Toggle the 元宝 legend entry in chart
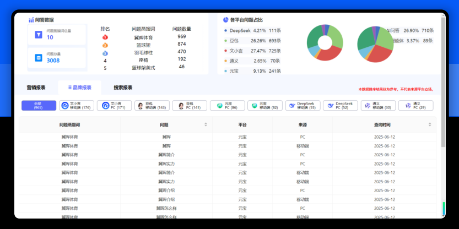 point(234,71)
